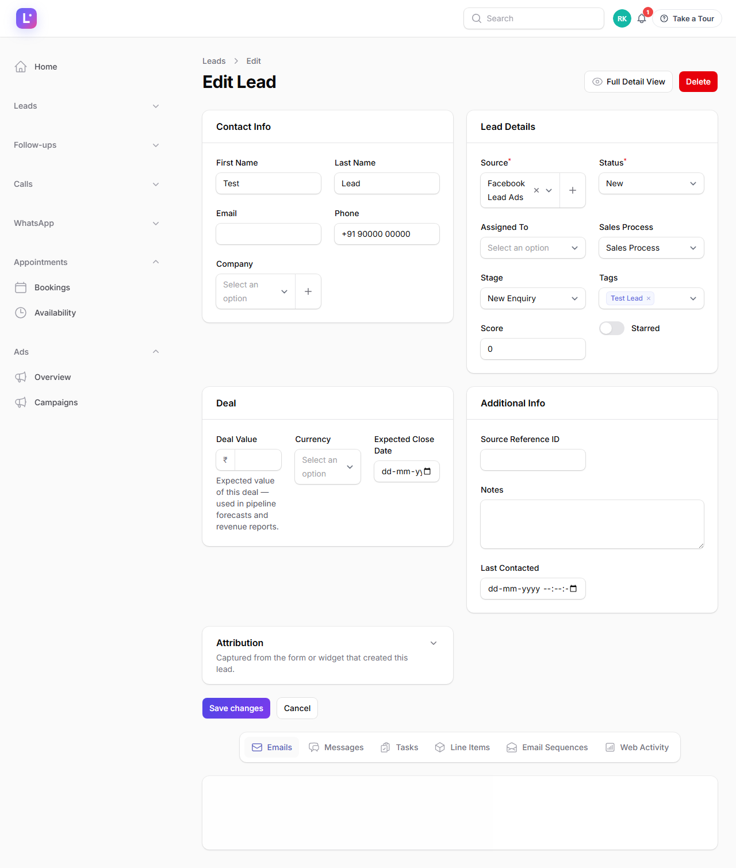Viewport: 736px width, 868px height.
Task: Click the purple app logo icon
Action: click(26, 18)
